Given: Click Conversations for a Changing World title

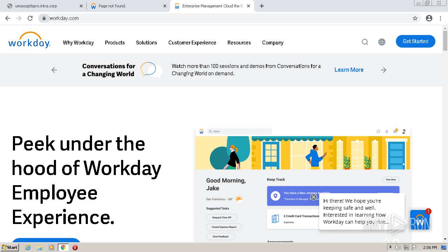Looking at the screenshot, I should point(108,70).
